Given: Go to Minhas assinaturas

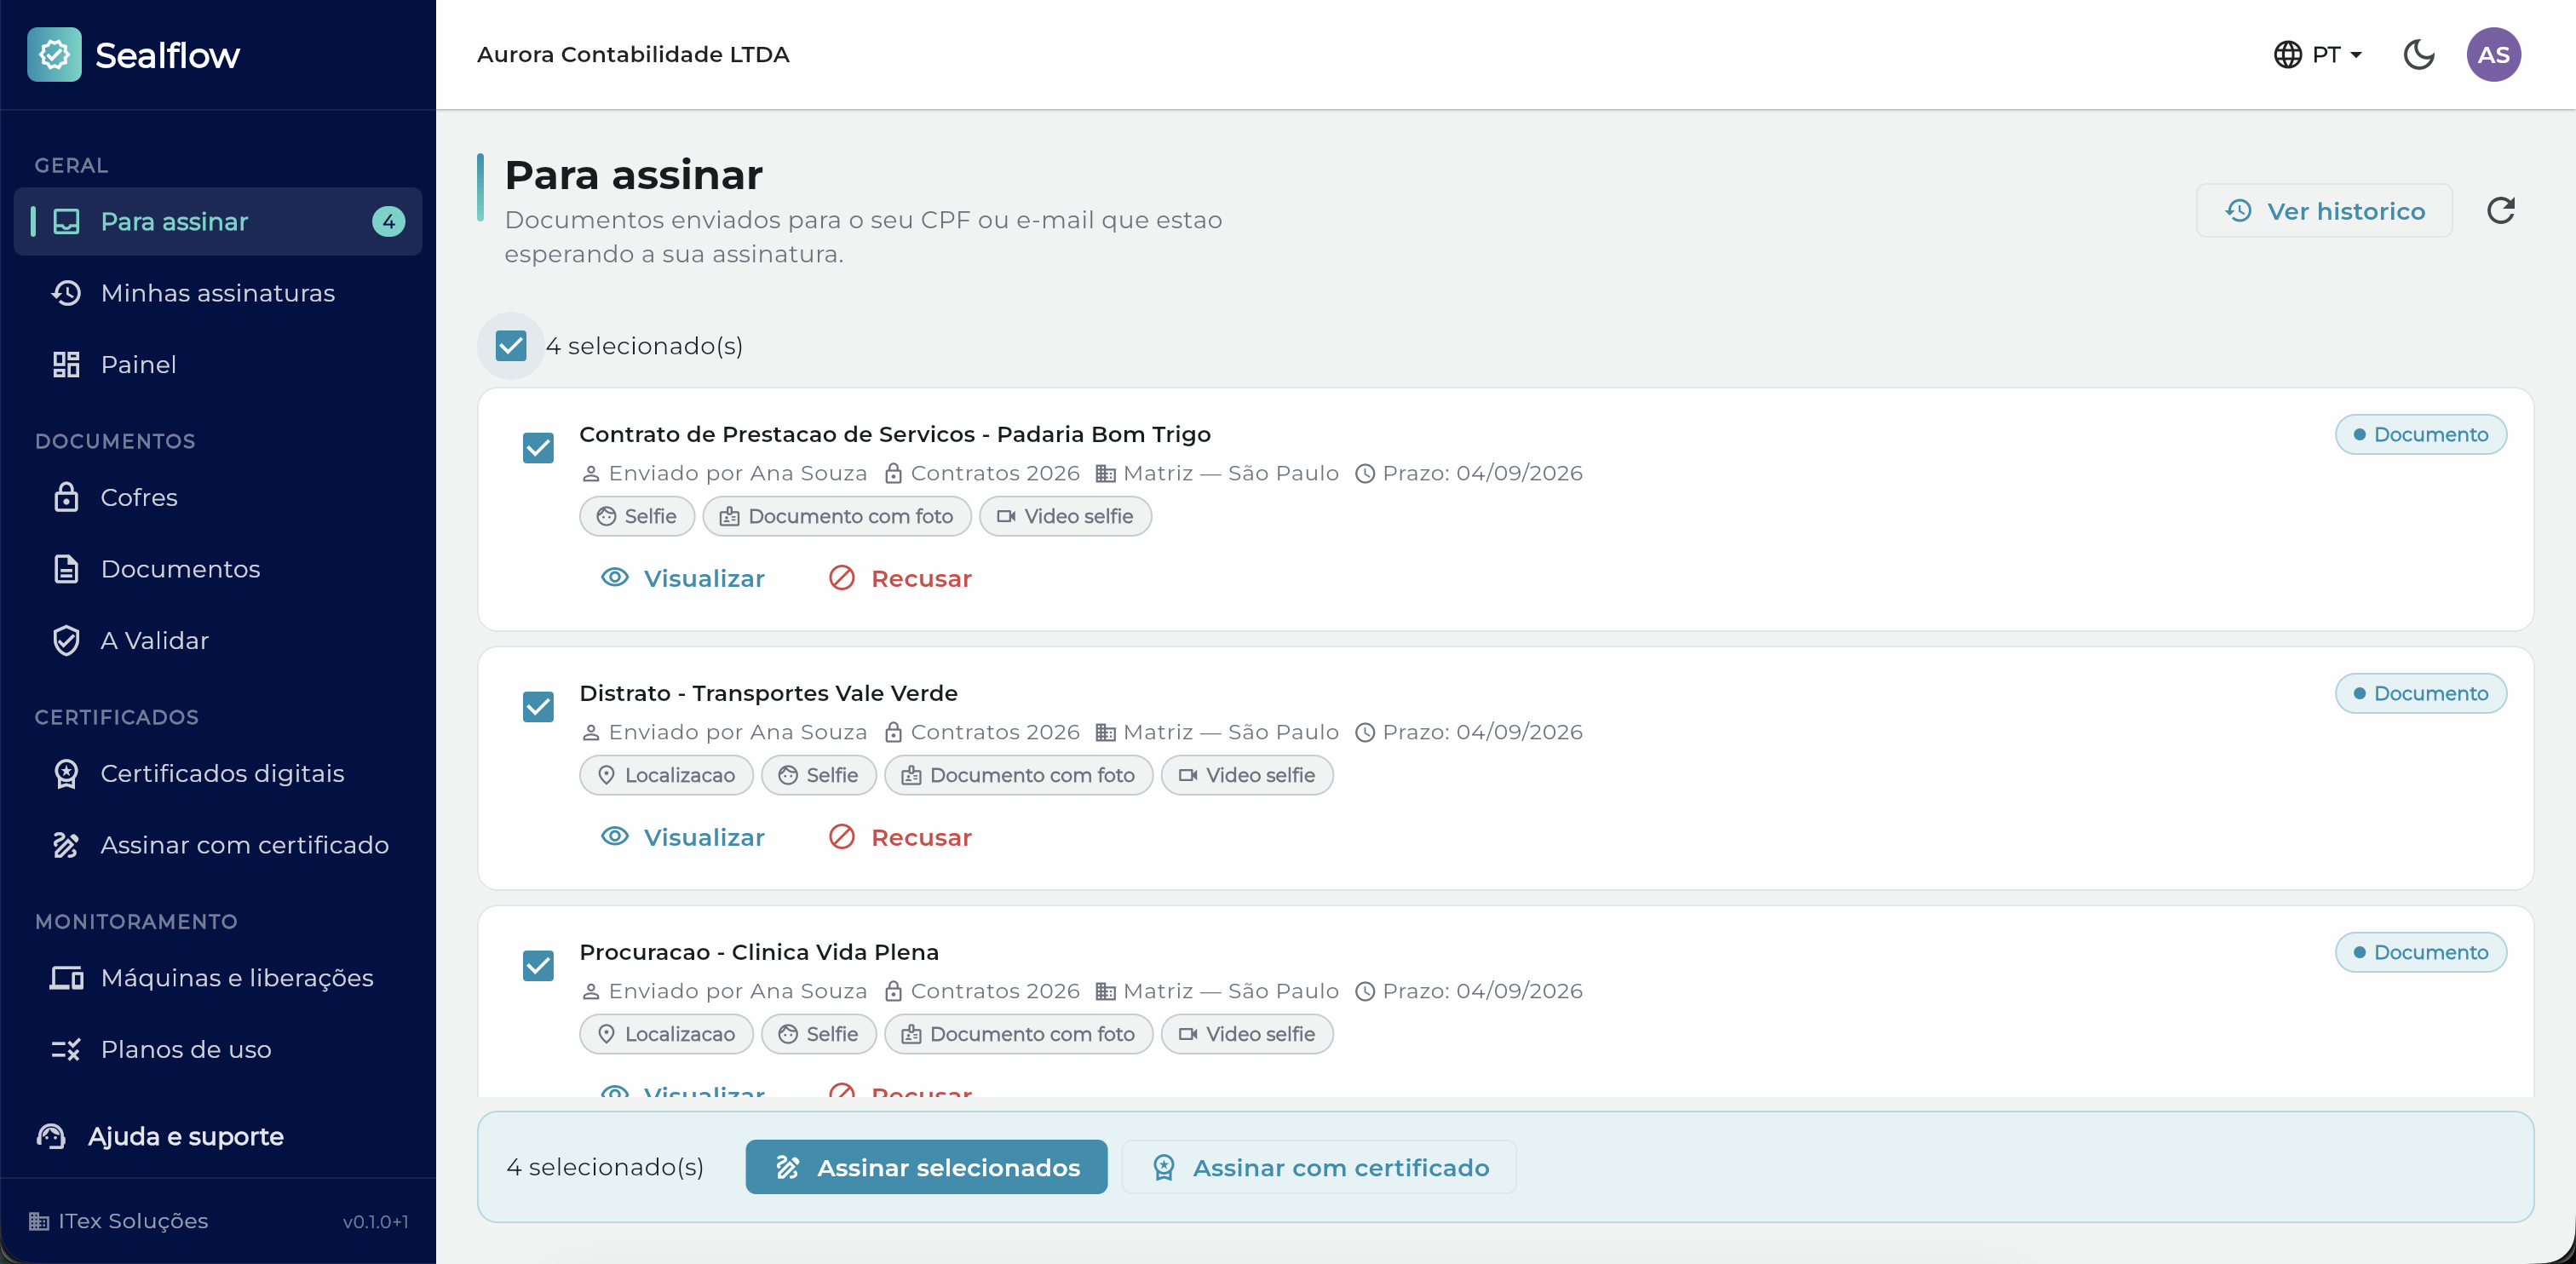Looking at the screenshot, I should click(x=218, y=293).
